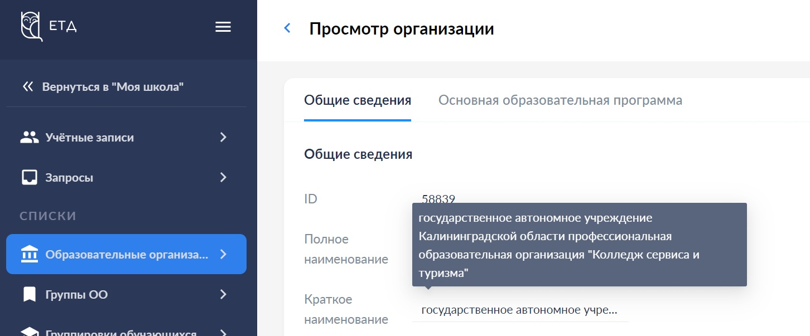
Task: Open the Основная образовательная программа tab
Action: pos(560,101)
